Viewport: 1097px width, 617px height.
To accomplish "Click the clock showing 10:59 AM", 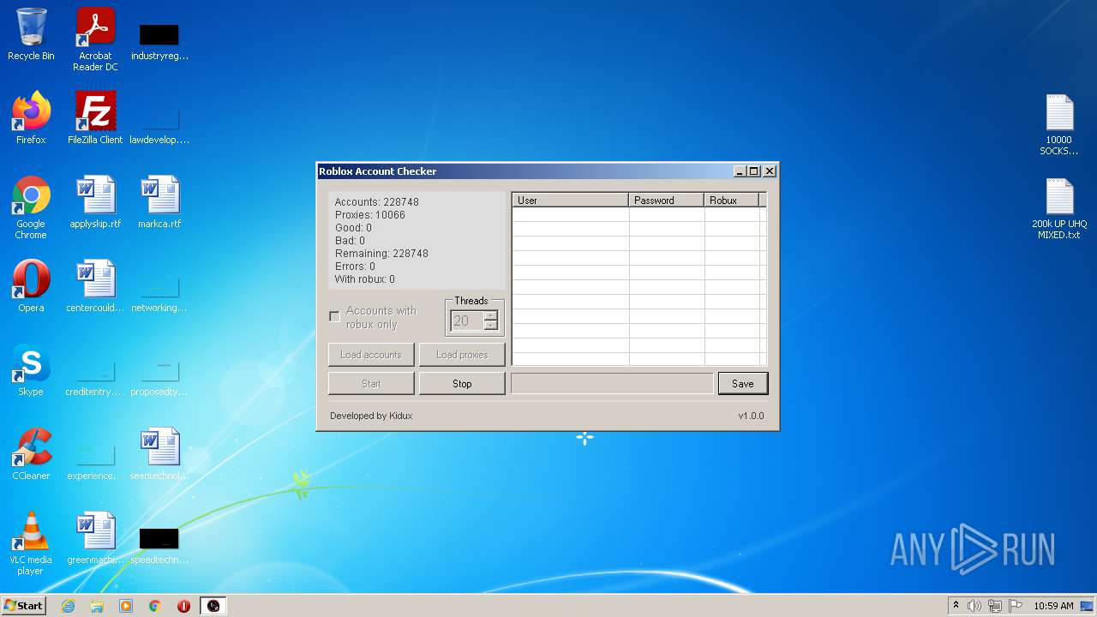I will [x=1053, y=606].
